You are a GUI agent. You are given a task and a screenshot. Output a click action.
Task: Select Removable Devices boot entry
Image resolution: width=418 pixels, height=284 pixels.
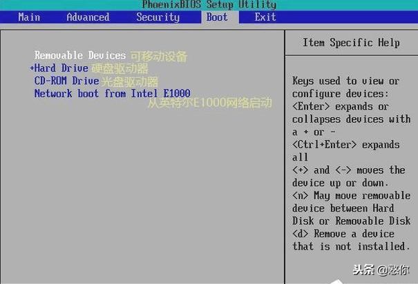click(80, 55)
